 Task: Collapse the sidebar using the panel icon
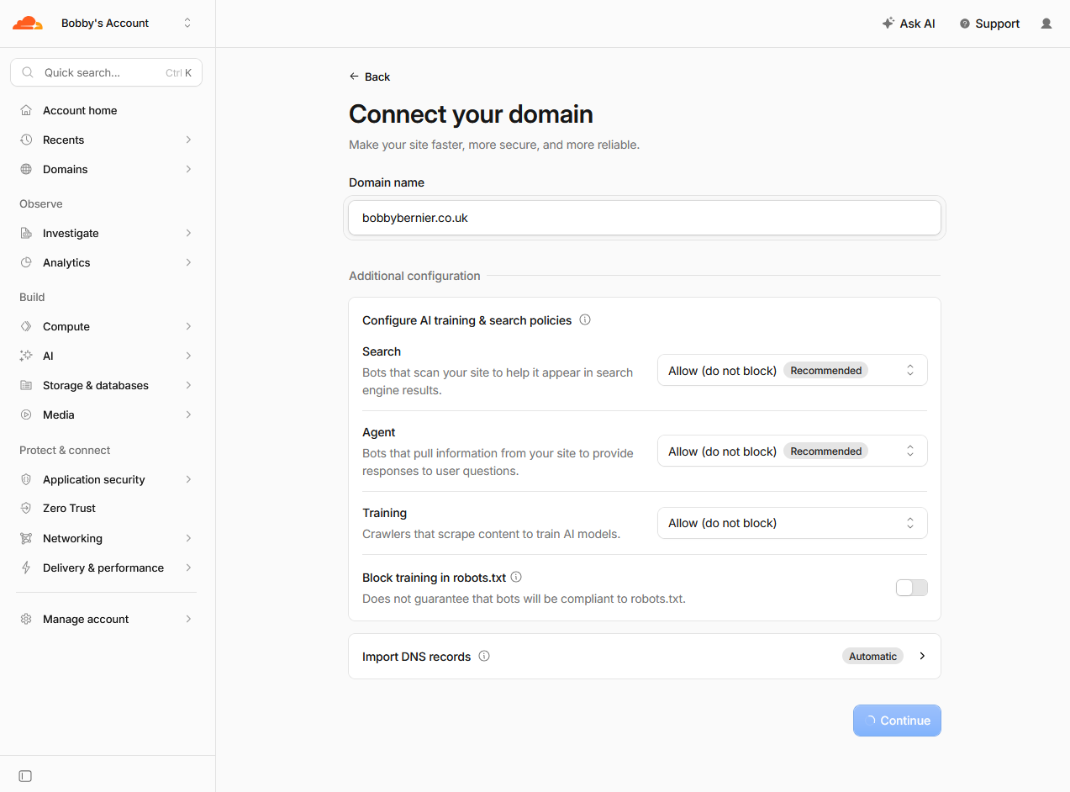click(x=25, y=775)
